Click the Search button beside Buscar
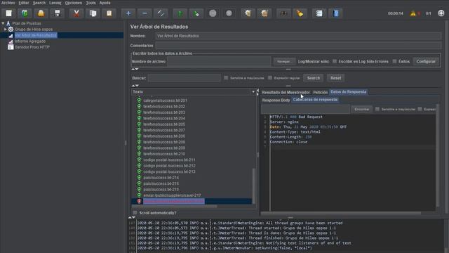Screen dimensions: 449x253 click(x=314, y=78)
